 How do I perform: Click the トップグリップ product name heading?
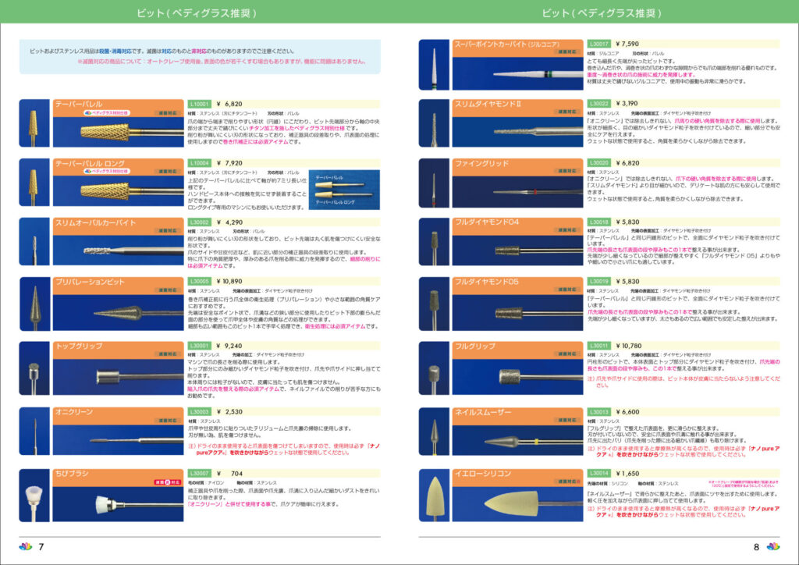pyautogui.click(x=79, y=346)
